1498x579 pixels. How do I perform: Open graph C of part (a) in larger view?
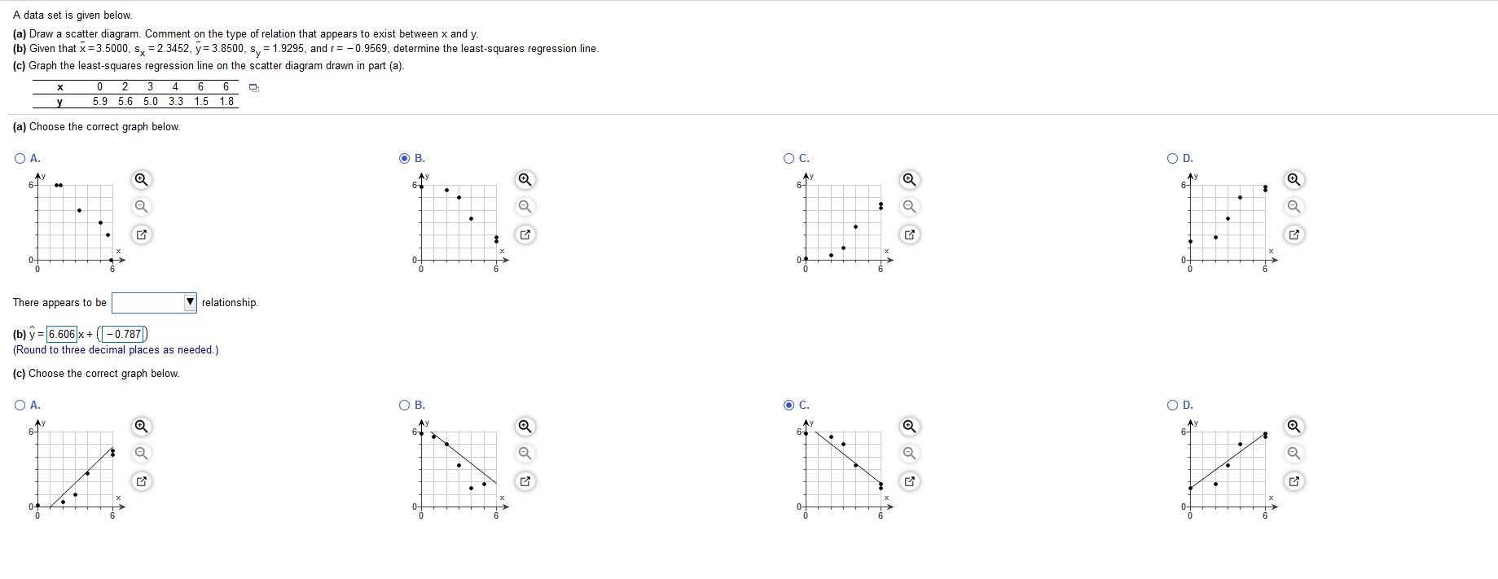coord(909,235)
